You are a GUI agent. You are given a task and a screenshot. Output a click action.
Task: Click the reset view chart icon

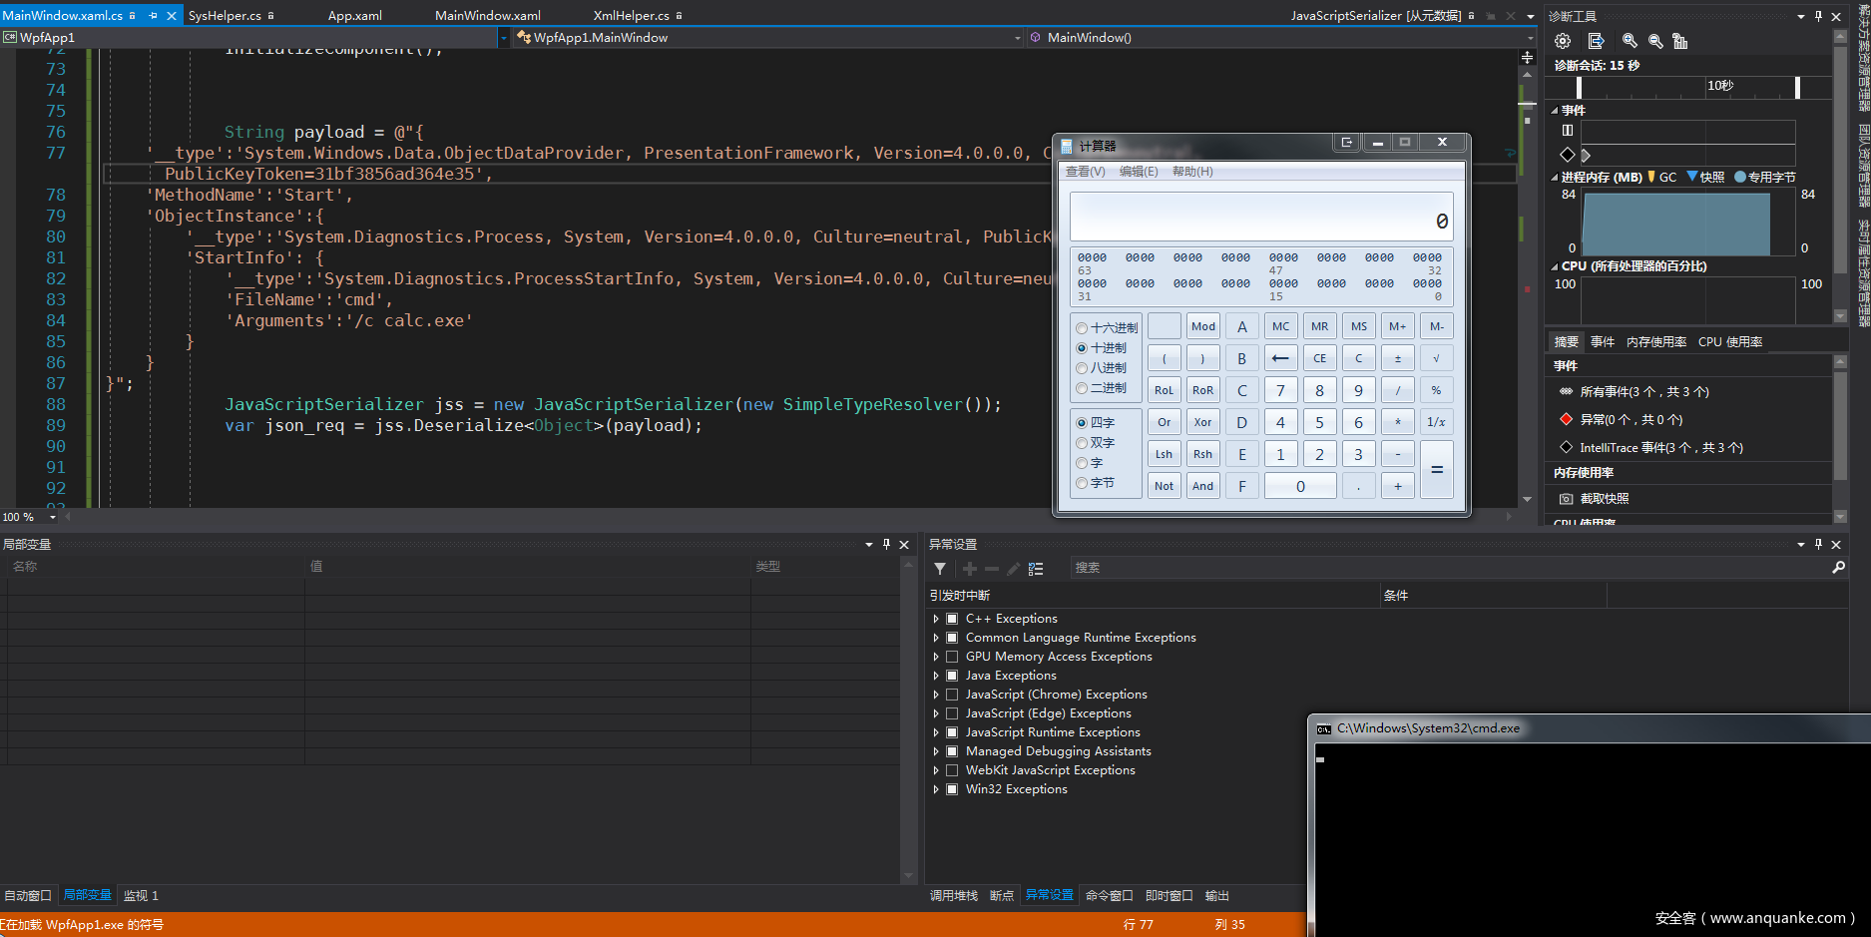[x=1680, y=41]
